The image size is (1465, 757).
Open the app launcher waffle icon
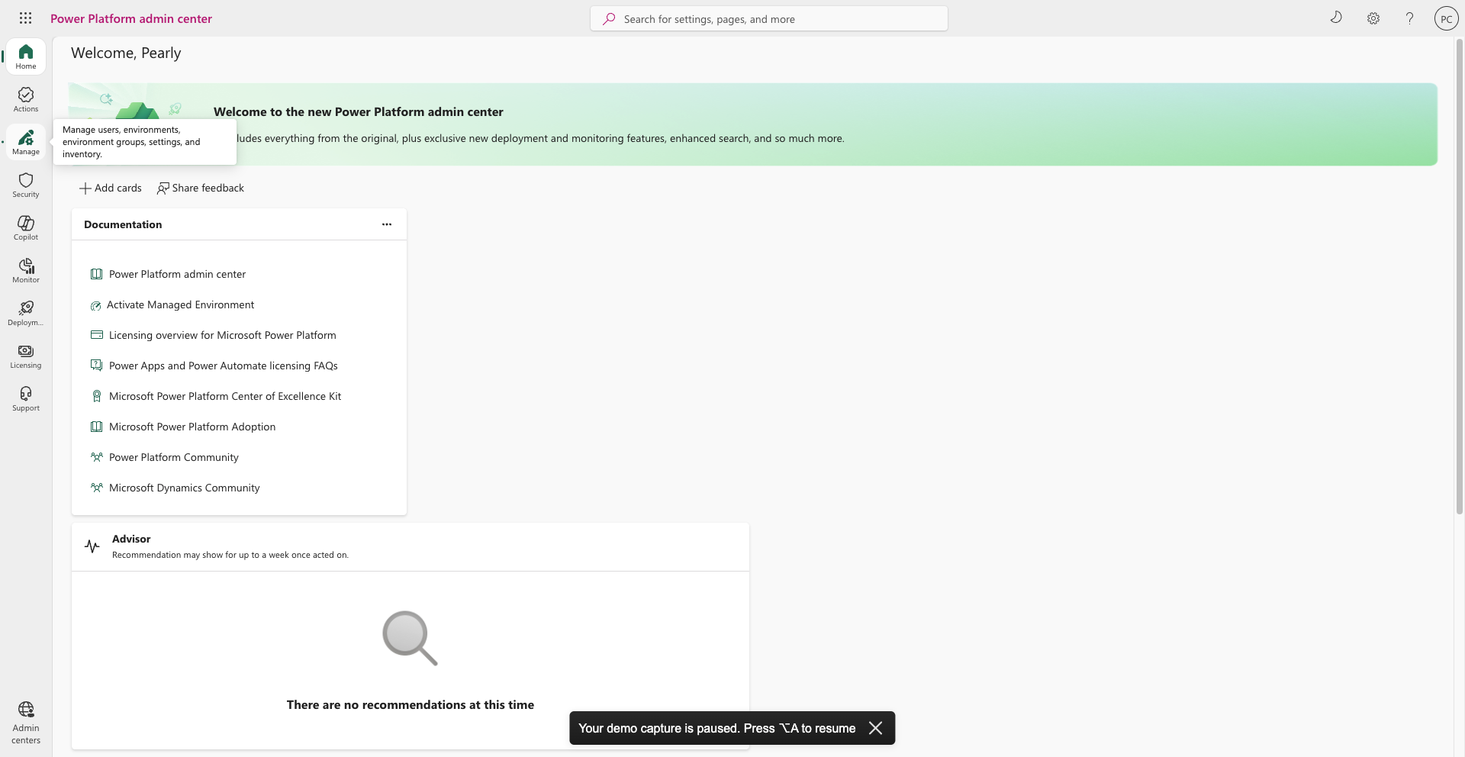pyautogui.click(x=25, y=18)
